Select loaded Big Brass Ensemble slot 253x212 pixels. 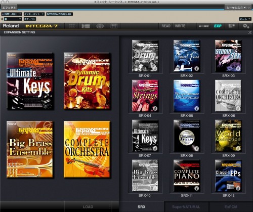pos(30,149)
